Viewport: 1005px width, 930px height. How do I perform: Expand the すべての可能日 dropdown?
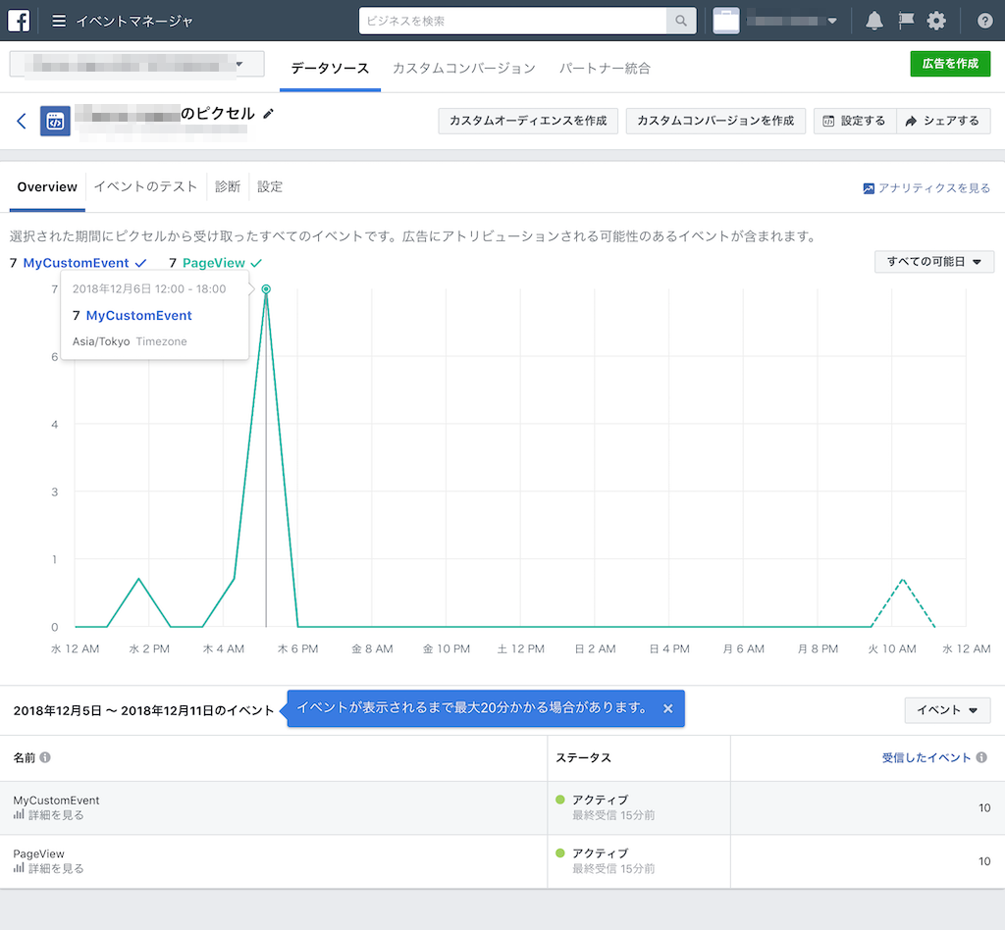[934, 261]
